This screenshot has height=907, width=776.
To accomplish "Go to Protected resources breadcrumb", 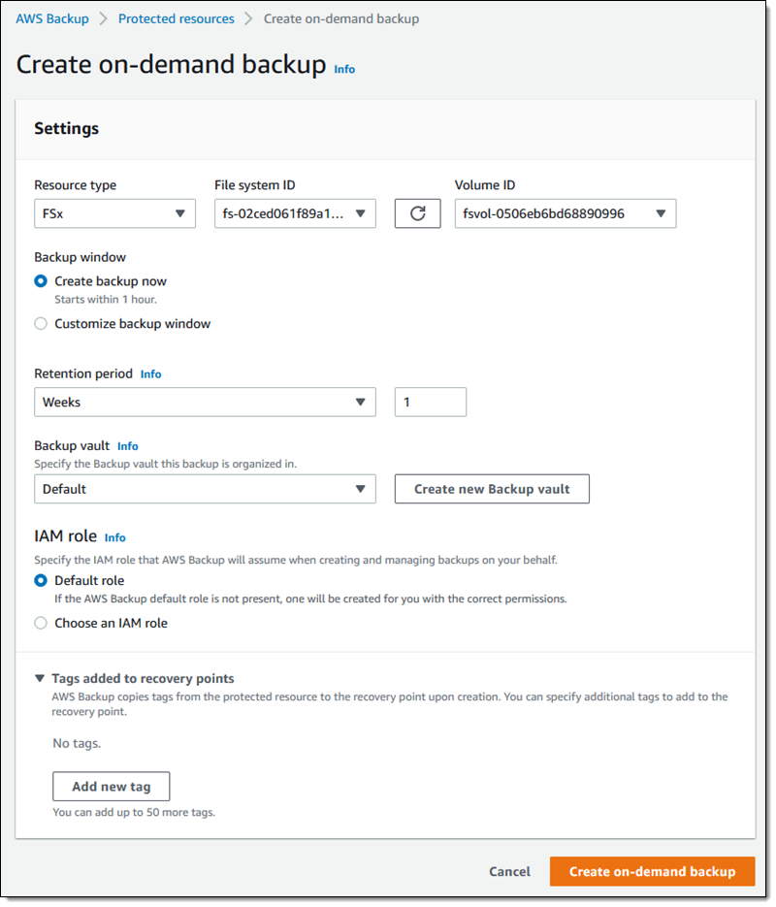I will click(x=176, y=18).
